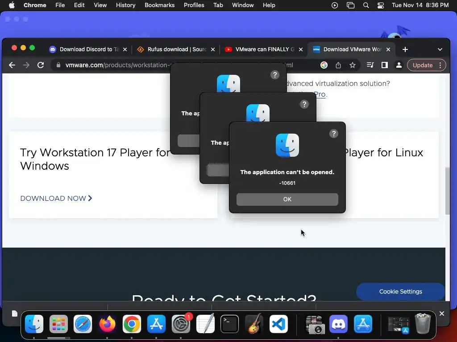This screenshot has width=457, height=342.
Task: Open GarageBand in the Dock
Action: (254, 324)
